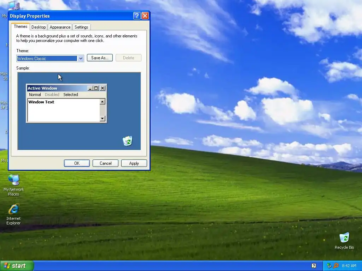This screenshot has width=362, height=271.
Task: Click the Apply button
Action: pyautogui.click(x=134, y=163)
